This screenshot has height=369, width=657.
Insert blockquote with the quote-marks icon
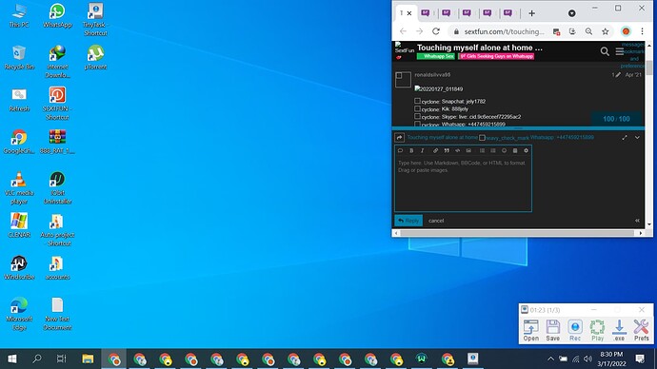pos(447,150)
